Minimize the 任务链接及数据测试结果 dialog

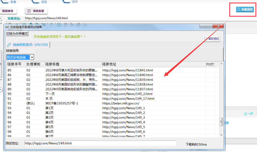203,26
